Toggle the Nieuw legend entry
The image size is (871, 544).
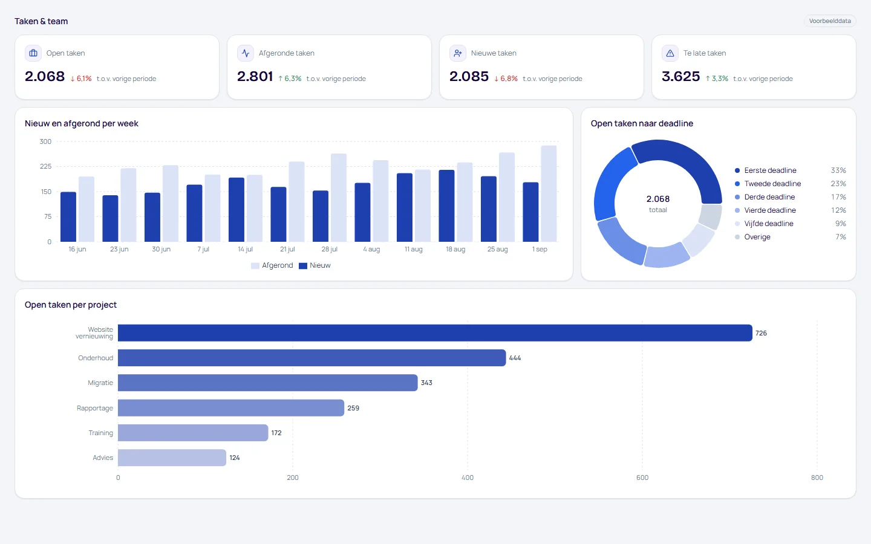(315, 265)
